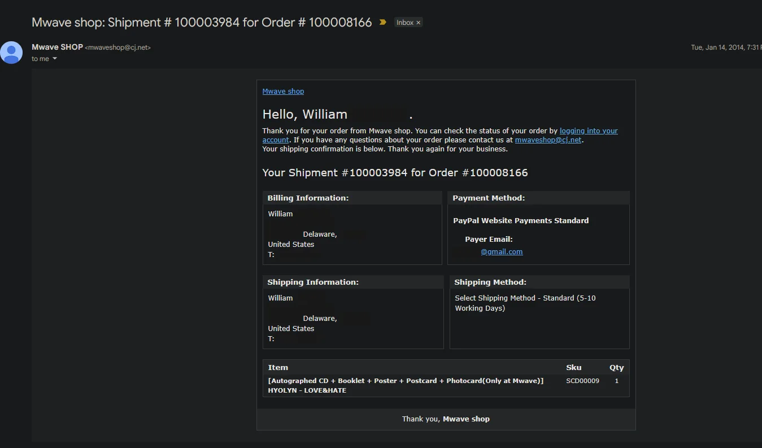Click the quantity value 1 in item row
Viewport: 762px width, 448px height.
point(616,381)
